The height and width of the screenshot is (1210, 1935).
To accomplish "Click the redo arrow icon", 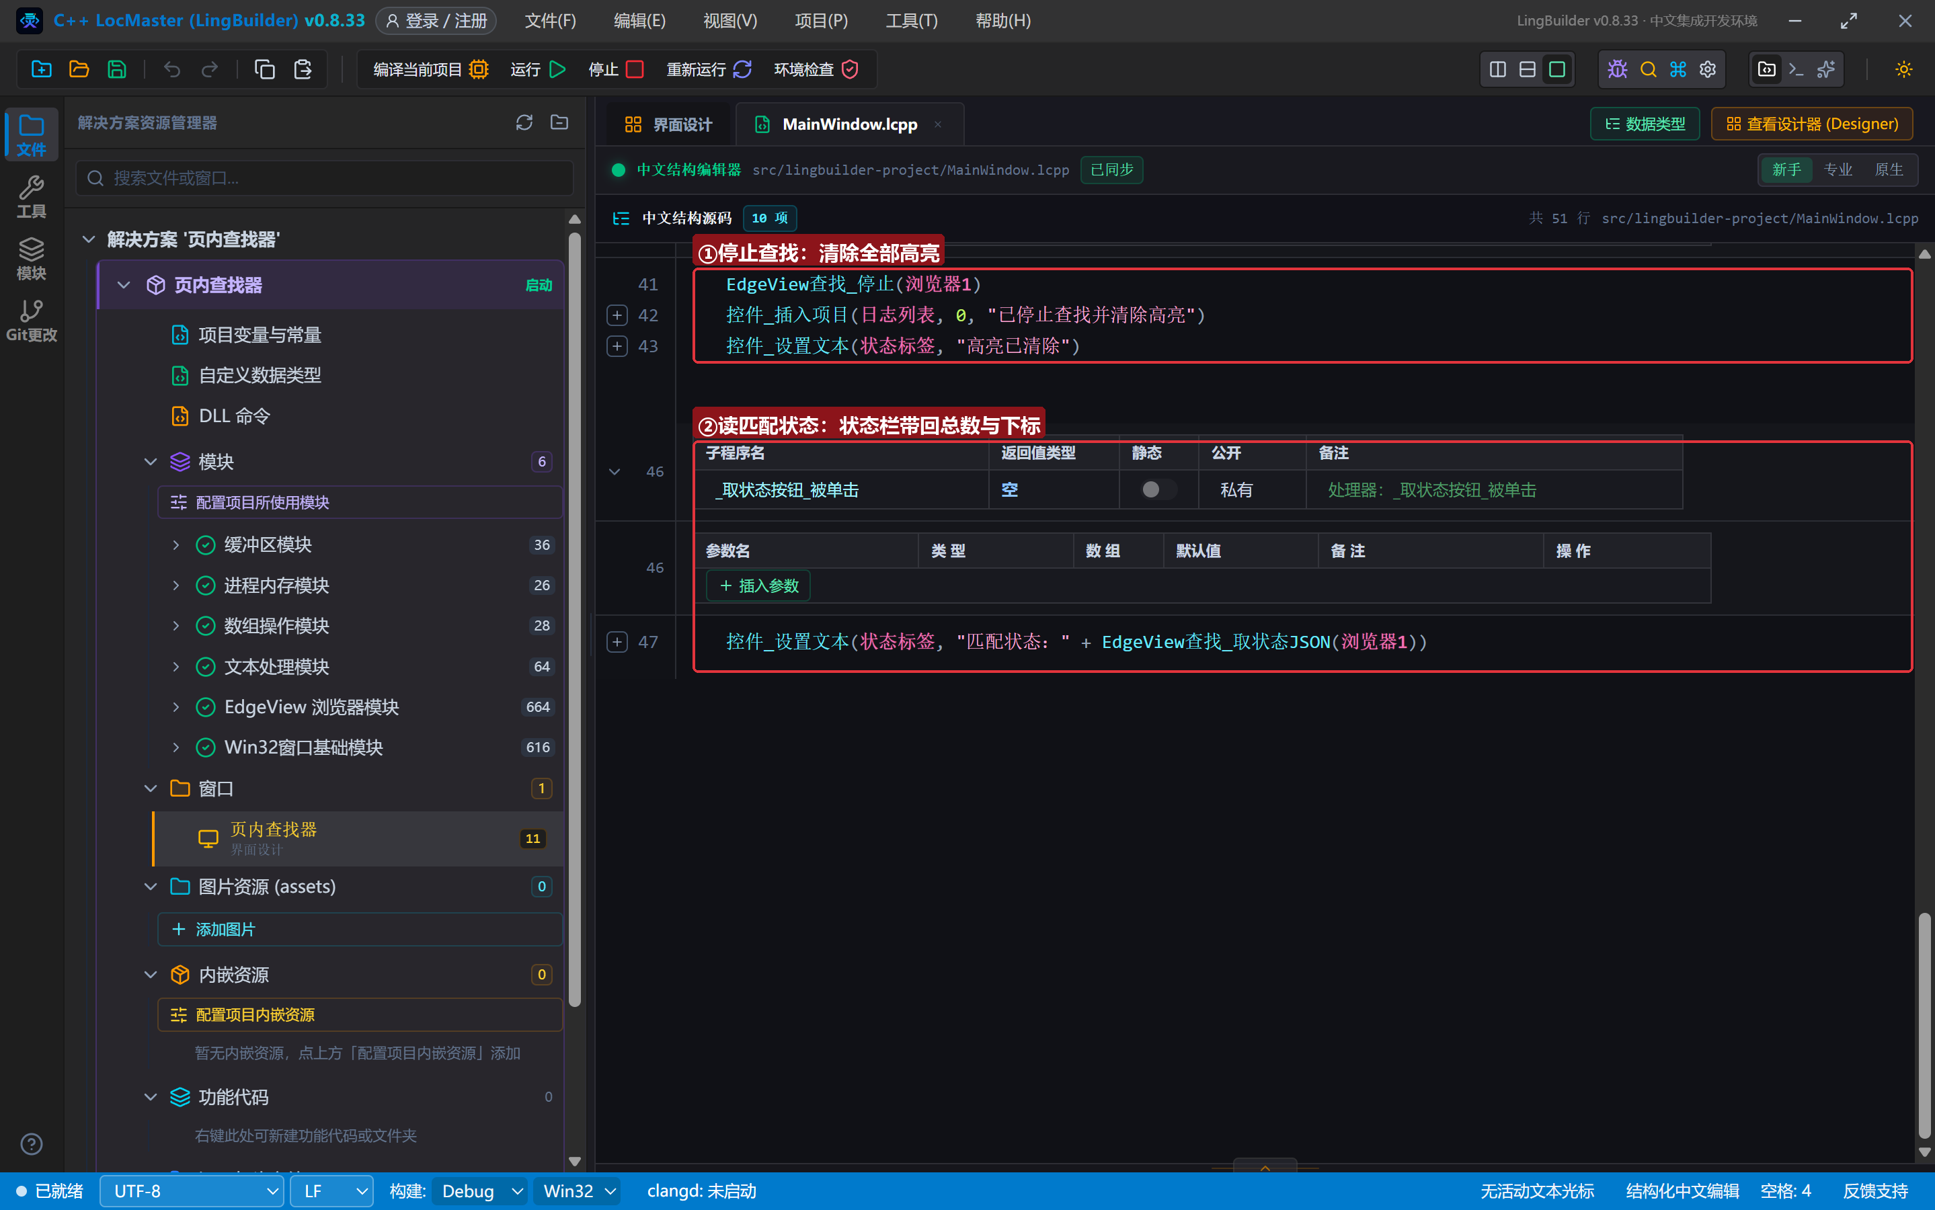I will pos(210,70).
